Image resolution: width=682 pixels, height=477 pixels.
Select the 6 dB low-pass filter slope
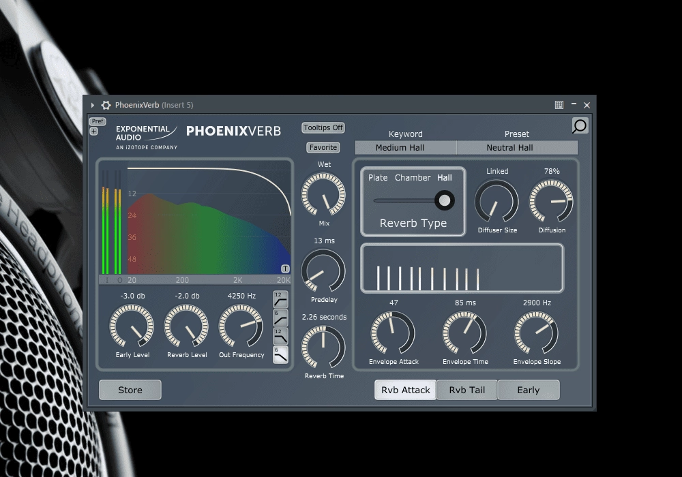(x=280, y=354)
